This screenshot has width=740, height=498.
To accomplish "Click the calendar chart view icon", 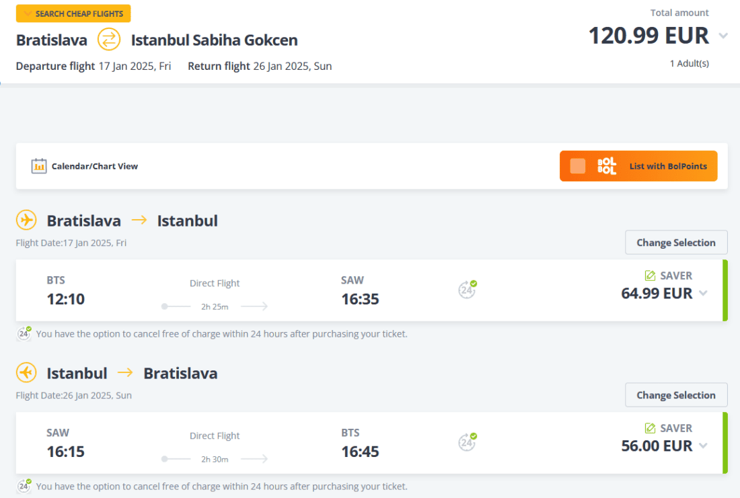I will click(39, 166).
